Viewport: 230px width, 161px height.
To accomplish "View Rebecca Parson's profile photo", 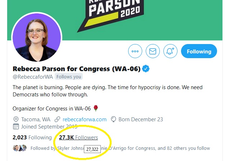I will click(37, 38).
